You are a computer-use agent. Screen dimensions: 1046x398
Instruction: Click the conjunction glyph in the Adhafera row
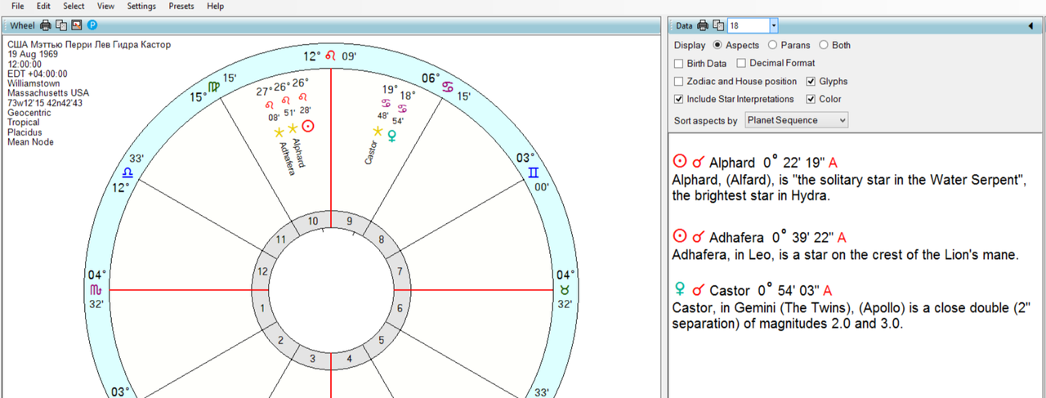click(699, 237)
